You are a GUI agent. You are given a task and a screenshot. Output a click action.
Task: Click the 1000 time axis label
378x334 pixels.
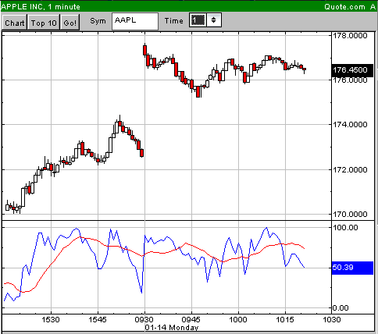238,319
